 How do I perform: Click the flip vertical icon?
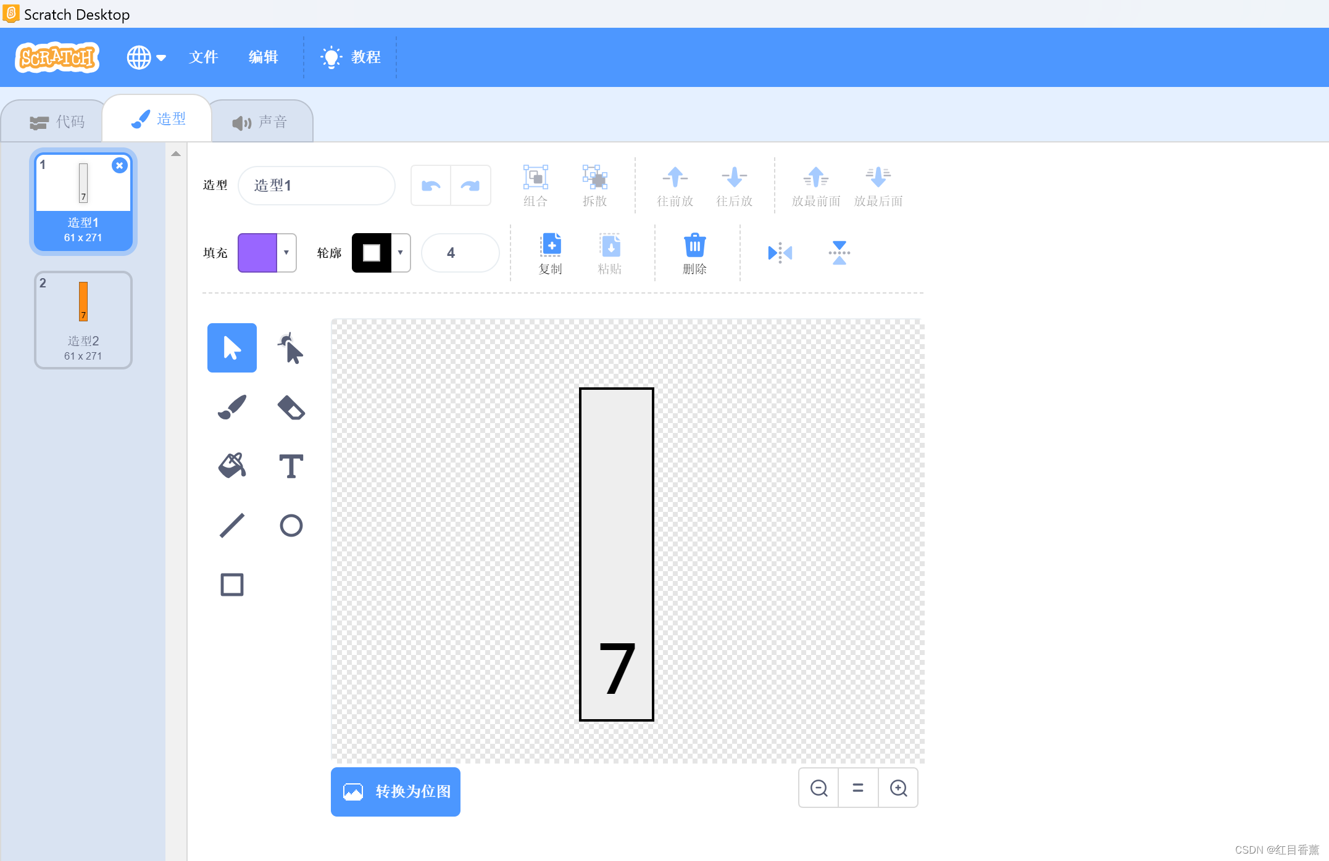pyautogui.click(x=839, y=253)
